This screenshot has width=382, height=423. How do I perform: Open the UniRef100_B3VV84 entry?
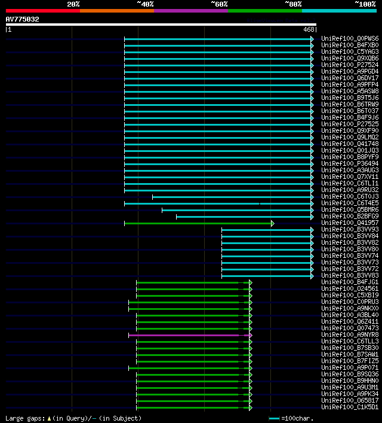pyautogui.click(x=350, y=236)
